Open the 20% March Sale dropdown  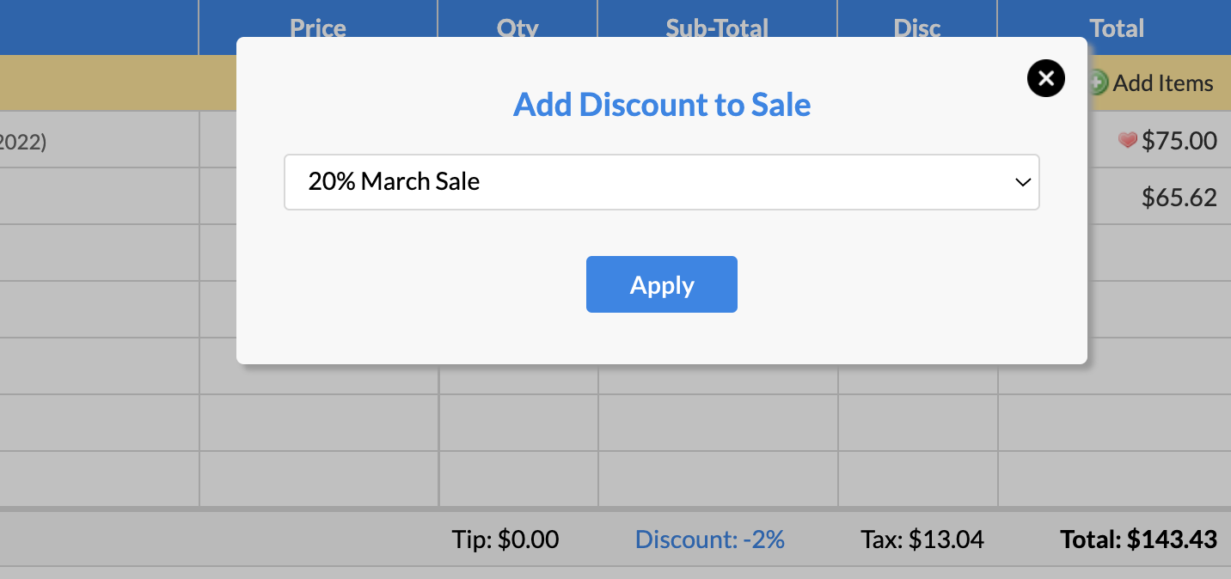661,182
